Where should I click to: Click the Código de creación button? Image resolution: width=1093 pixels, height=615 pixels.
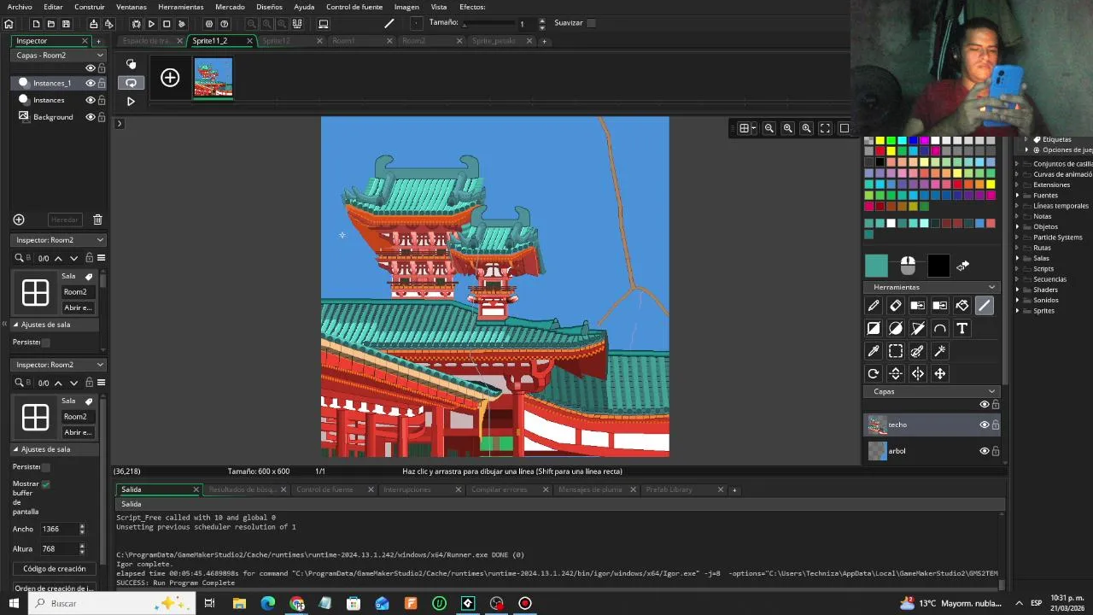55,569
